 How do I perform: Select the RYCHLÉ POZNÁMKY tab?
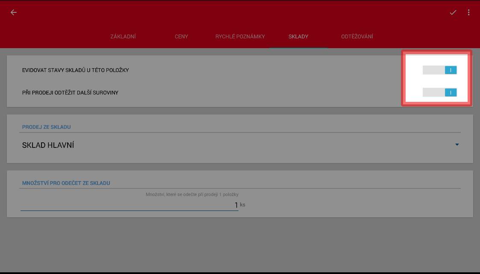240,37
